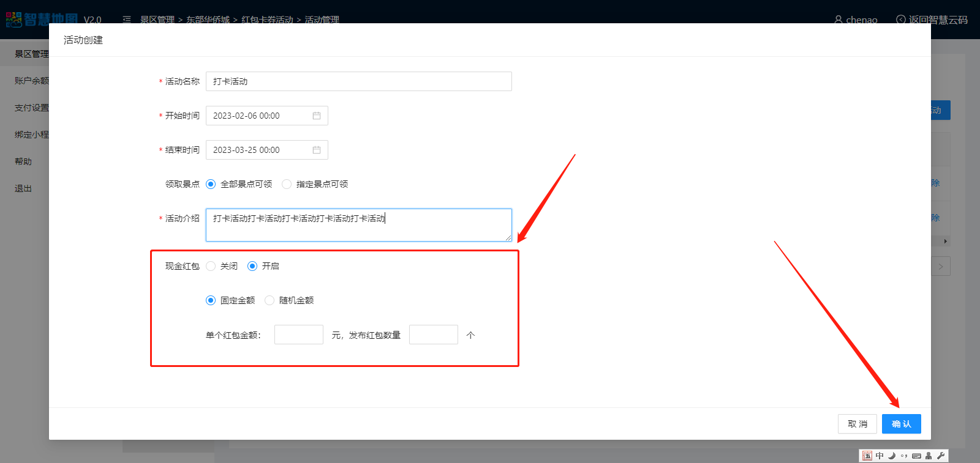Click the 取消 button
980x463 pixels.
pos(857,424)
